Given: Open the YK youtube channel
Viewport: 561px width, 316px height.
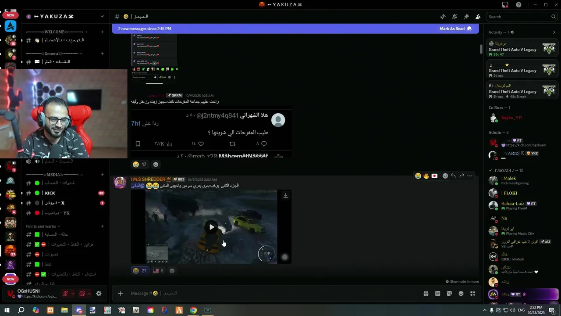Looking at the screenshot, I should (x=65, y=213).
